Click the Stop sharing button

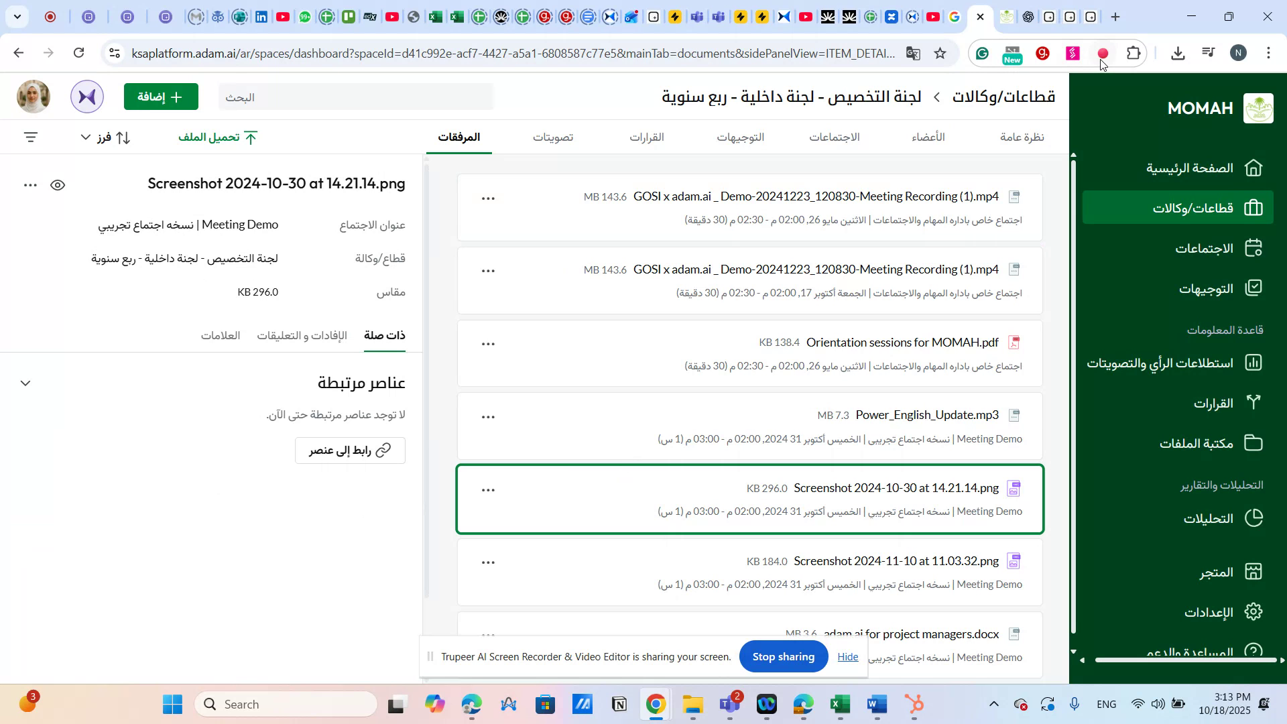(x=783, y=656)
